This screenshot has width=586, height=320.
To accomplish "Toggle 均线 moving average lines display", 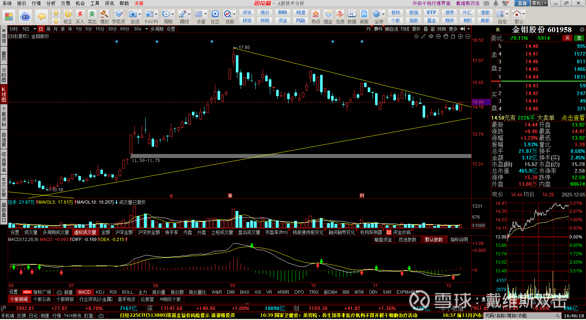I will coord(405,29).
